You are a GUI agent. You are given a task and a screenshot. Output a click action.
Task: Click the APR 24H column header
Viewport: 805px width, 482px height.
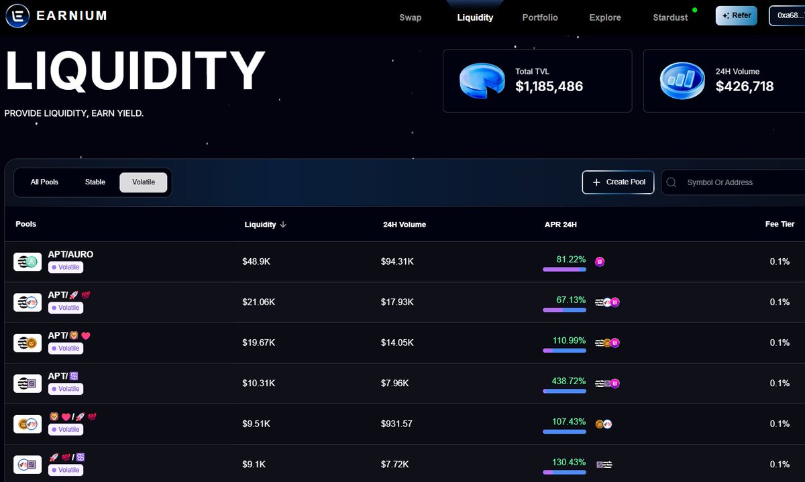pyautogui.click(x=561, y=225)
